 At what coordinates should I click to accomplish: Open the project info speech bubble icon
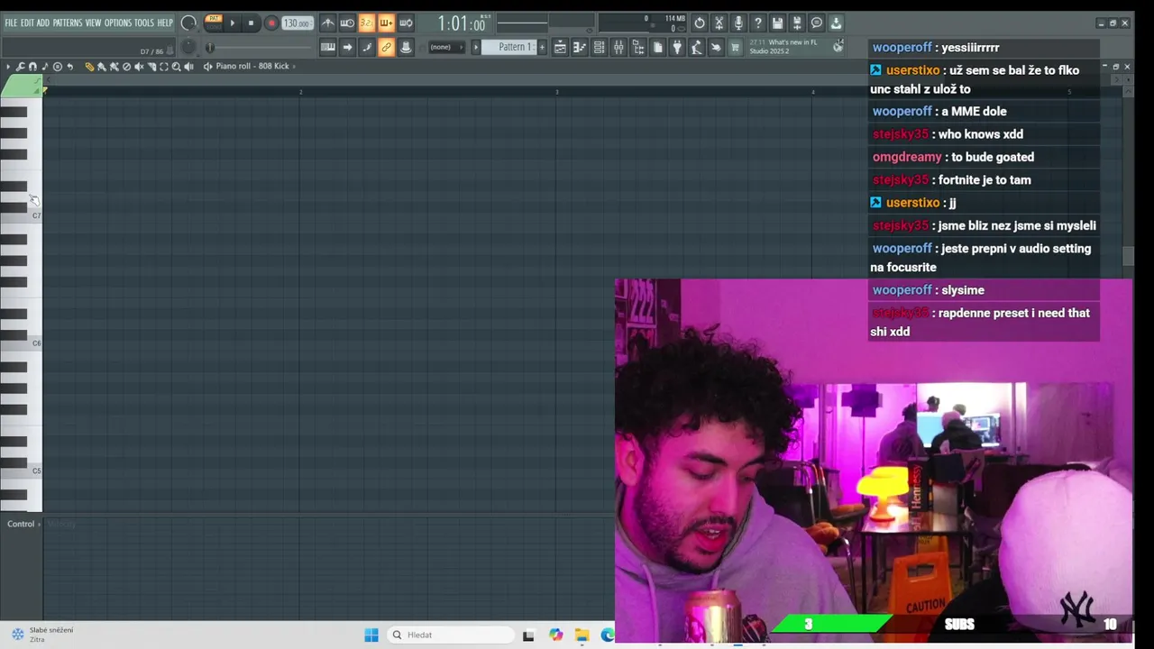tap(817, 23)
